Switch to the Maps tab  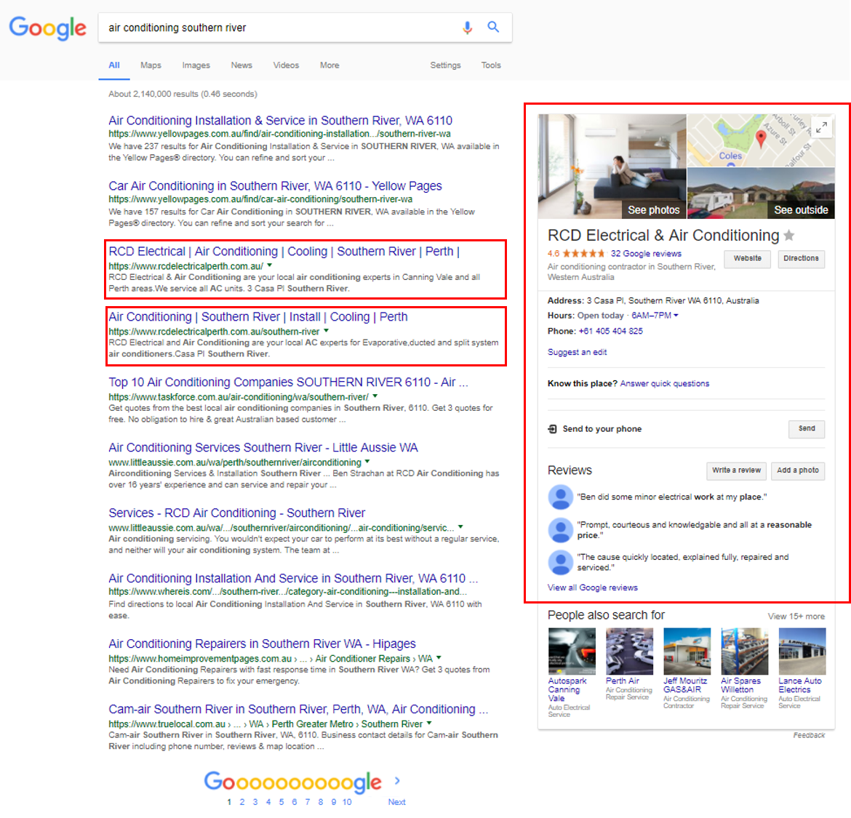[151, 65]
